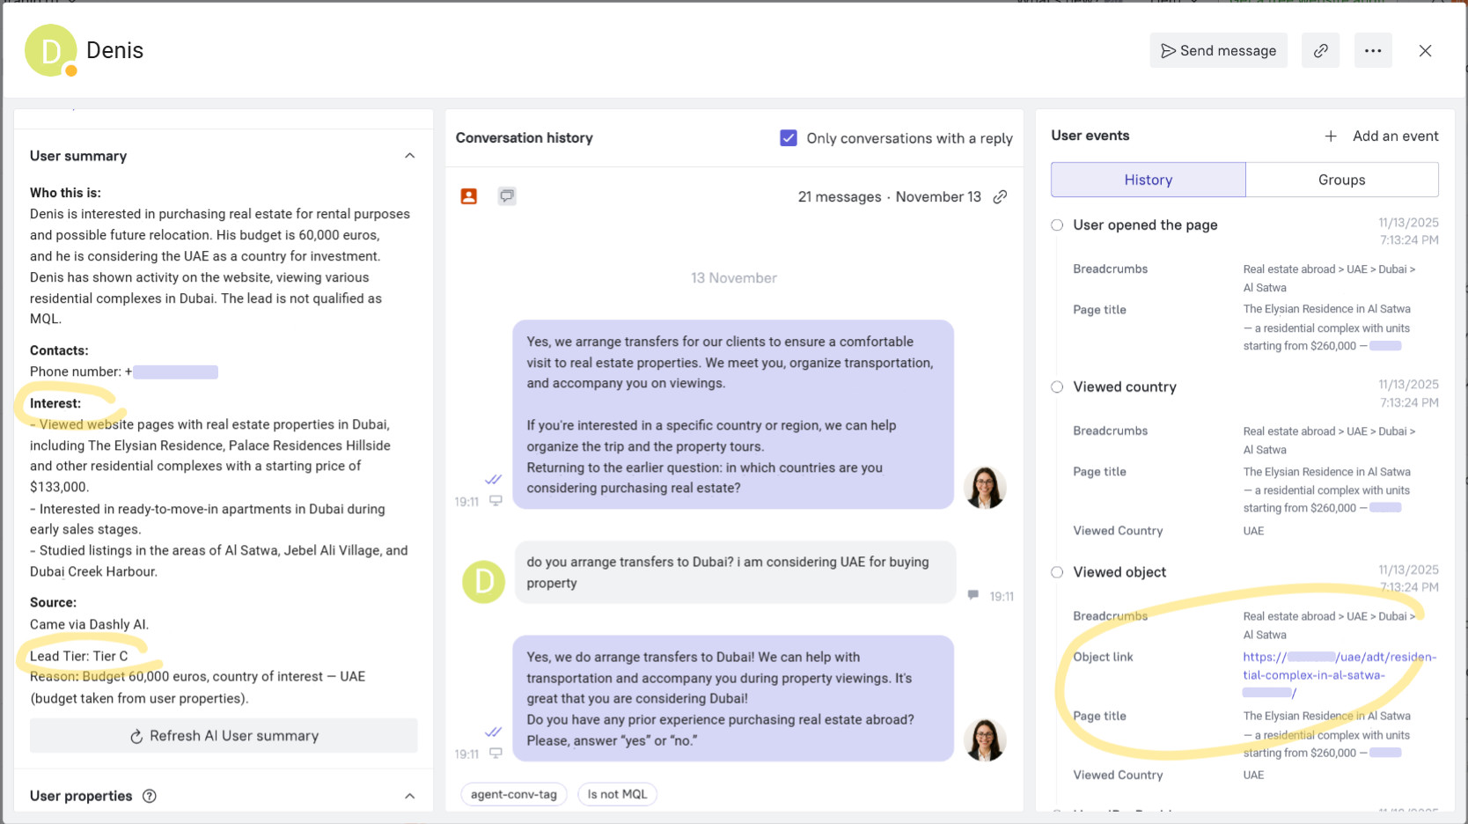The width and height of the screenshot is (1468, 824).
Task: Click the Is not MQL tag
Action: point(617,793)
